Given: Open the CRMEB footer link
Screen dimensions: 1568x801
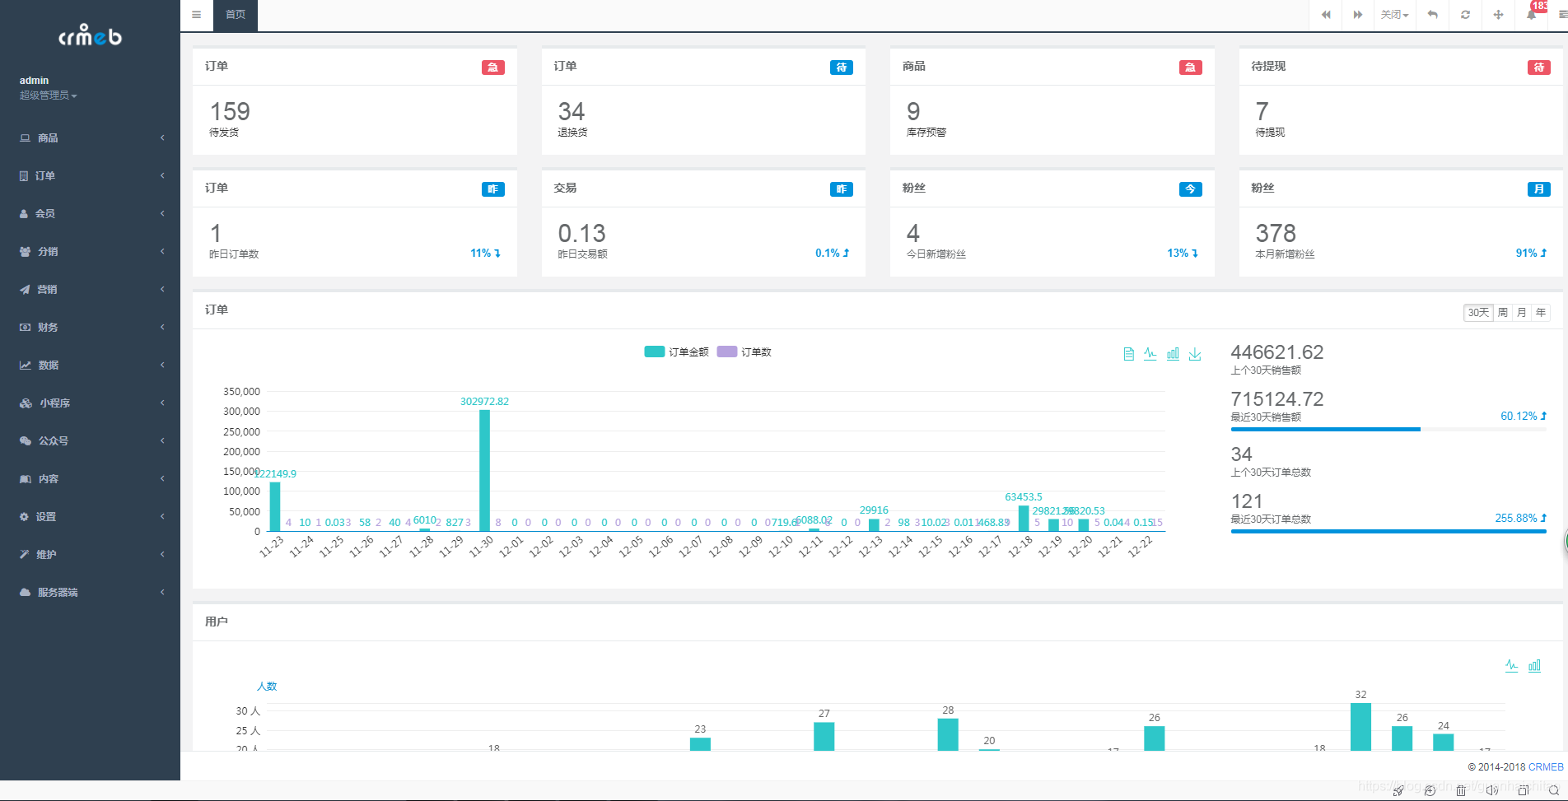Looking at the screenshot, I should point(1546,766).
